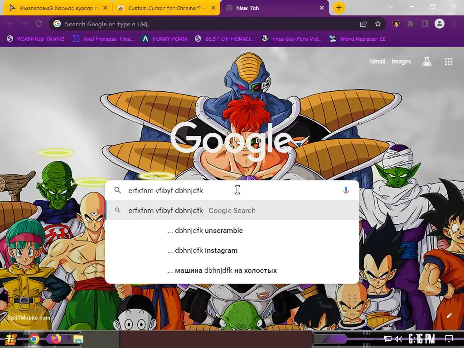This screenshot has width=464, height=348.
Task: Click the browser forward arrow button
Action: (24, 24)
